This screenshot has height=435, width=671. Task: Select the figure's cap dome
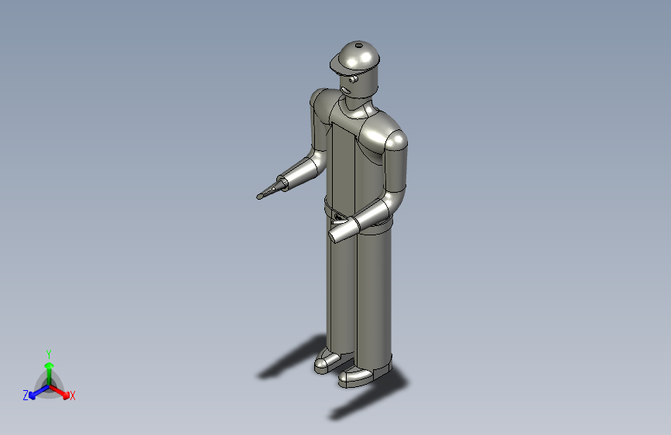pyautogui.click(x=358, y=56)
